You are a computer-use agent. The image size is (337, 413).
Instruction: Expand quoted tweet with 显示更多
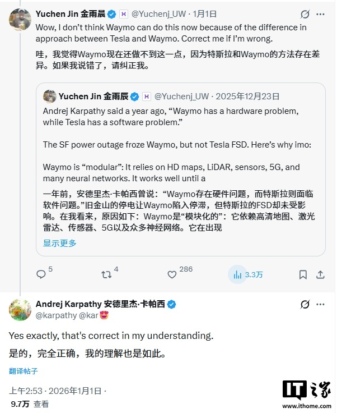pyautogui.click(x=60, y=243)
